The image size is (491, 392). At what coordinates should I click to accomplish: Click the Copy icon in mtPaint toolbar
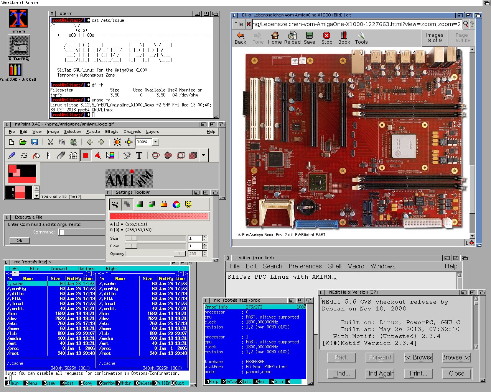click(62, 142)
